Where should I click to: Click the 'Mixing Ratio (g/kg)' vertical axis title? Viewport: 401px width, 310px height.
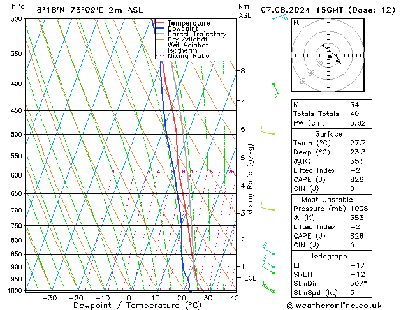(251, 179)
